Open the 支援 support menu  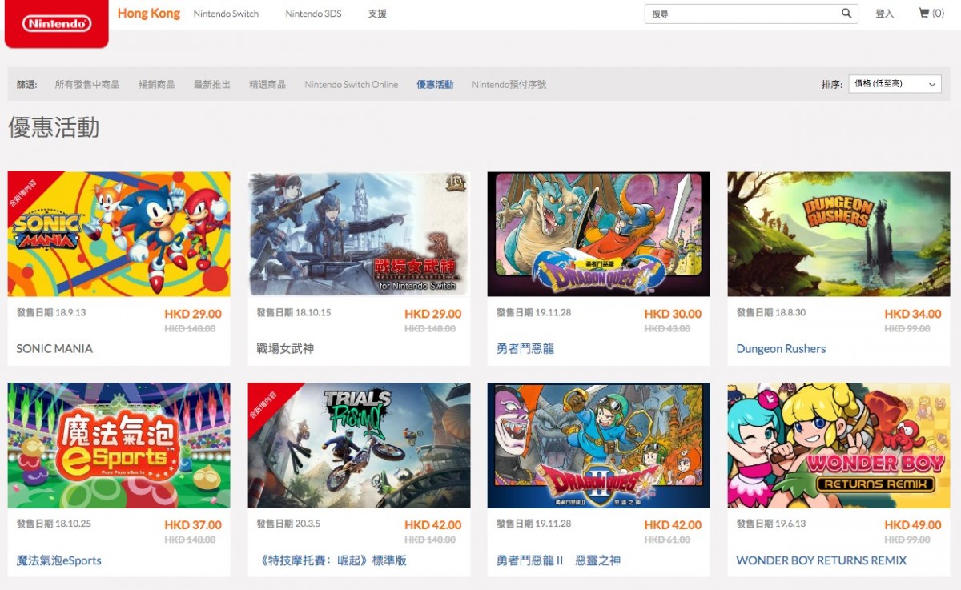pos(377,14)
